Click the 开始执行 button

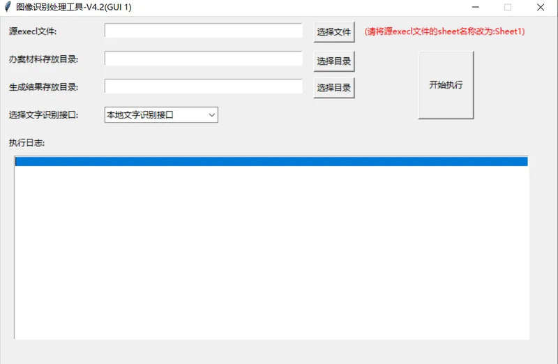(x=446, y=85)
